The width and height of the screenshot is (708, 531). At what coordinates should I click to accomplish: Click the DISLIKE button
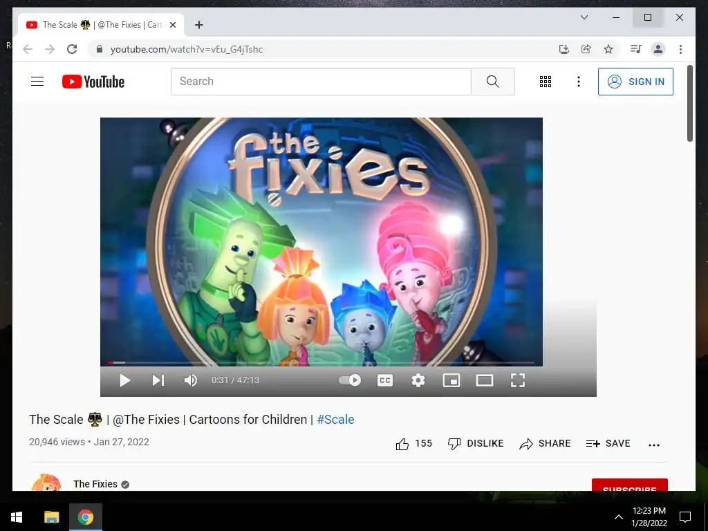pyautogui.click(x=476, y=444)
